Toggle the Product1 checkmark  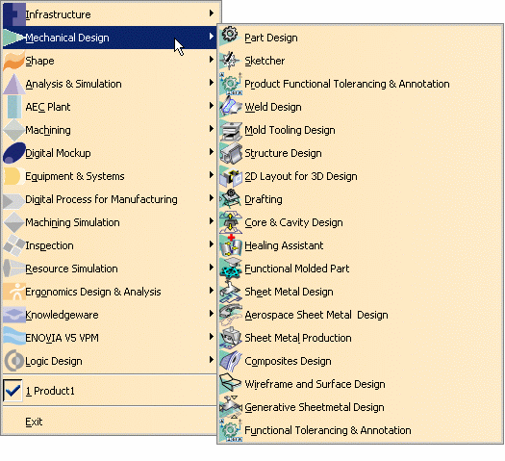[13, 391]
